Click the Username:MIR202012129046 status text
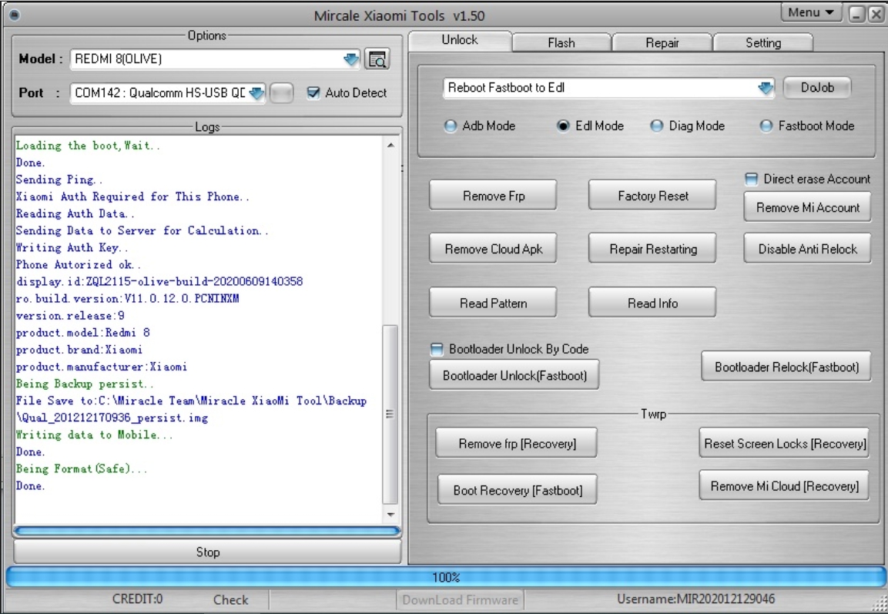Image resolution: width=888 pixels, height=614 pixels. [695, 599]
